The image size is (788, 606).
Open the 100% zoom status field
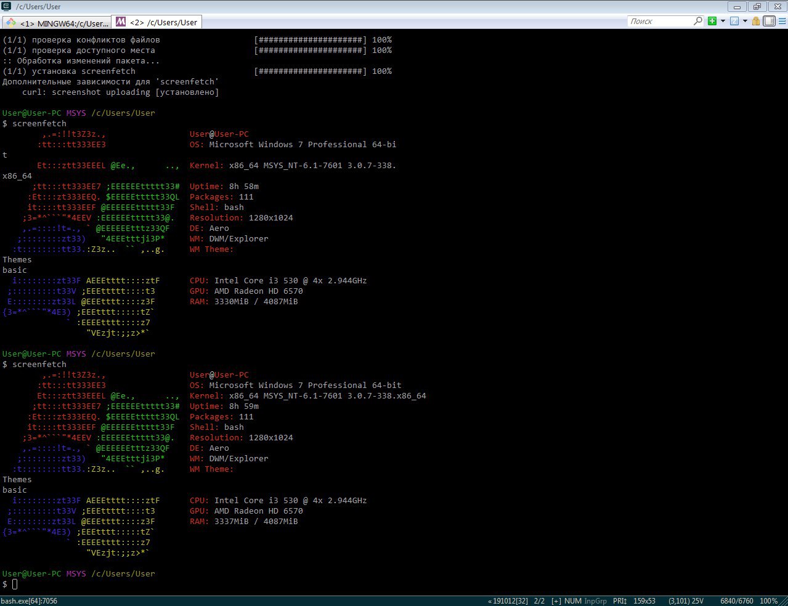(768, 601)
